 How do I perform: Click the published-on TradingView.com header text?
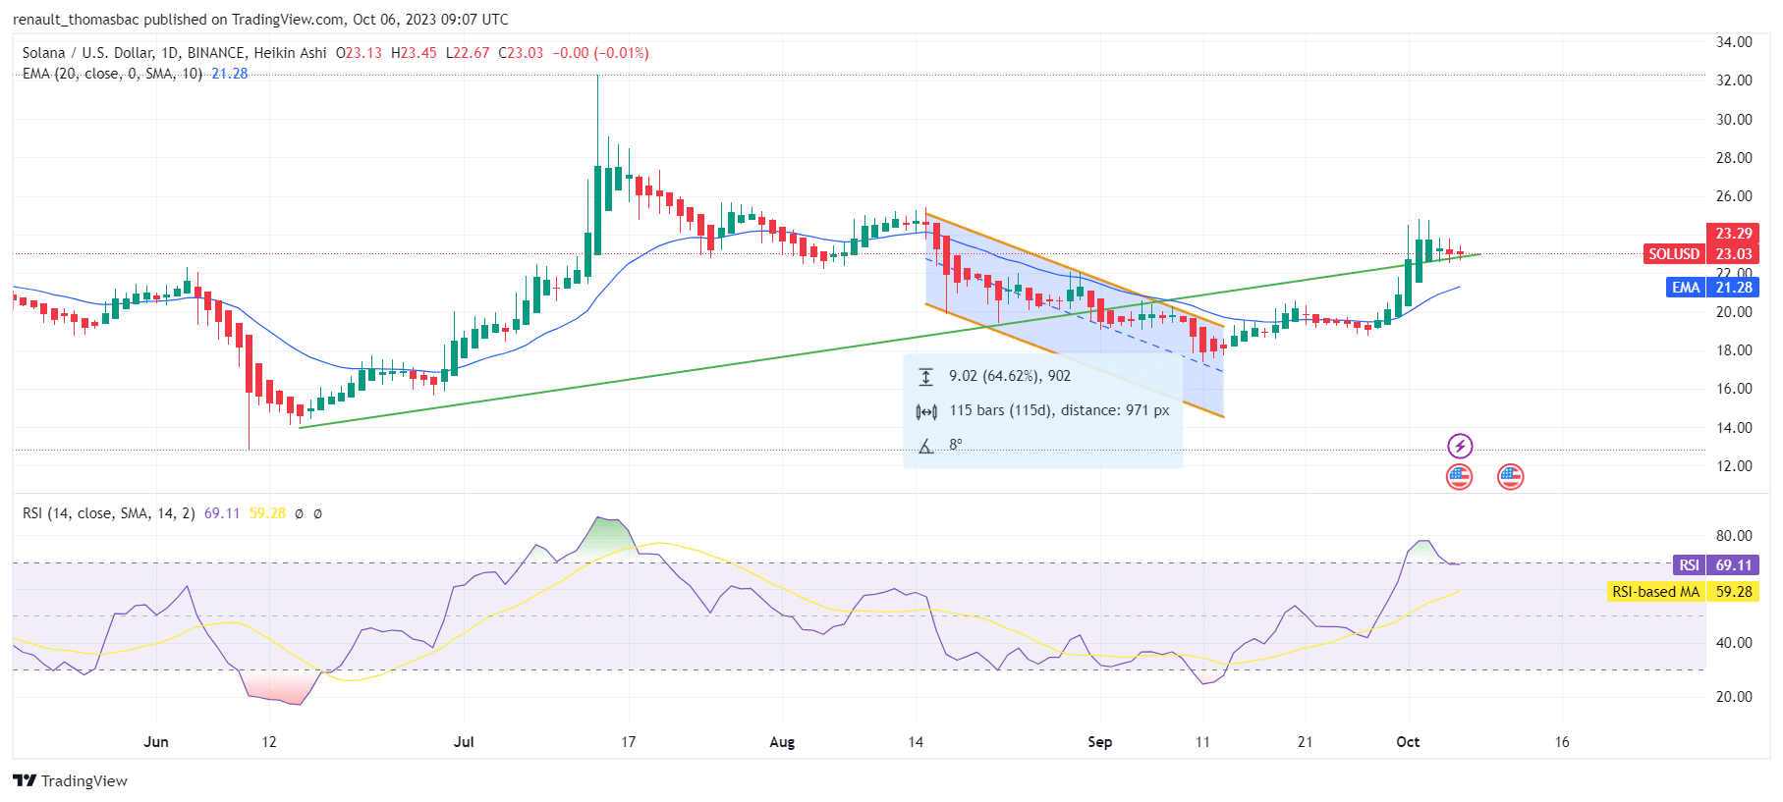(260, 19)
